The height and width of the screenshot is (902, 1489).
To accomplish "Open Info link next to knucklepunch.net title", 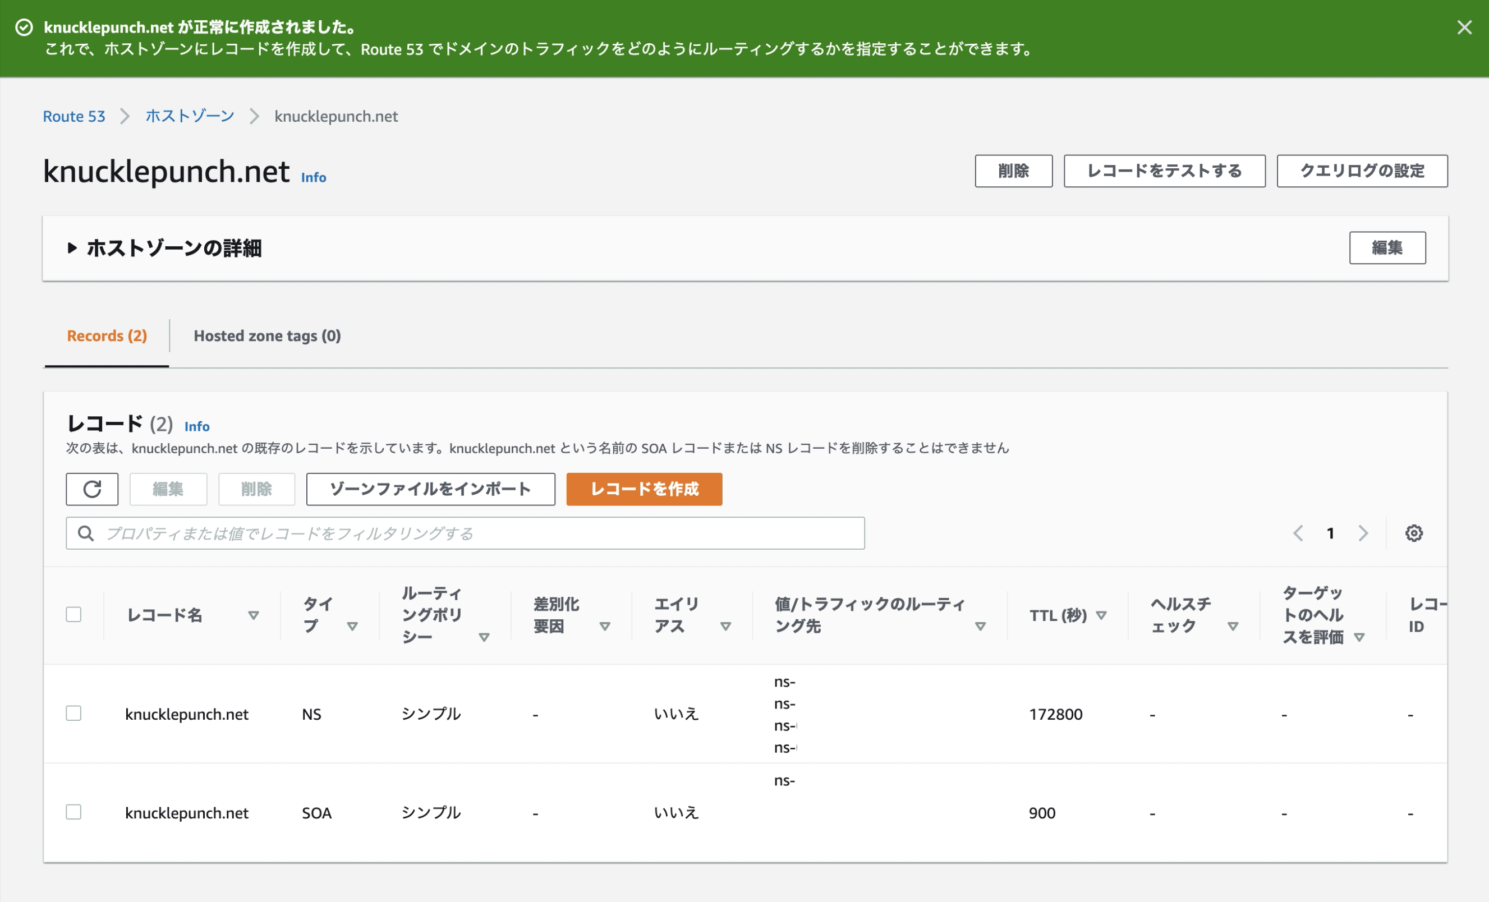I will click(x=314, y=177).
